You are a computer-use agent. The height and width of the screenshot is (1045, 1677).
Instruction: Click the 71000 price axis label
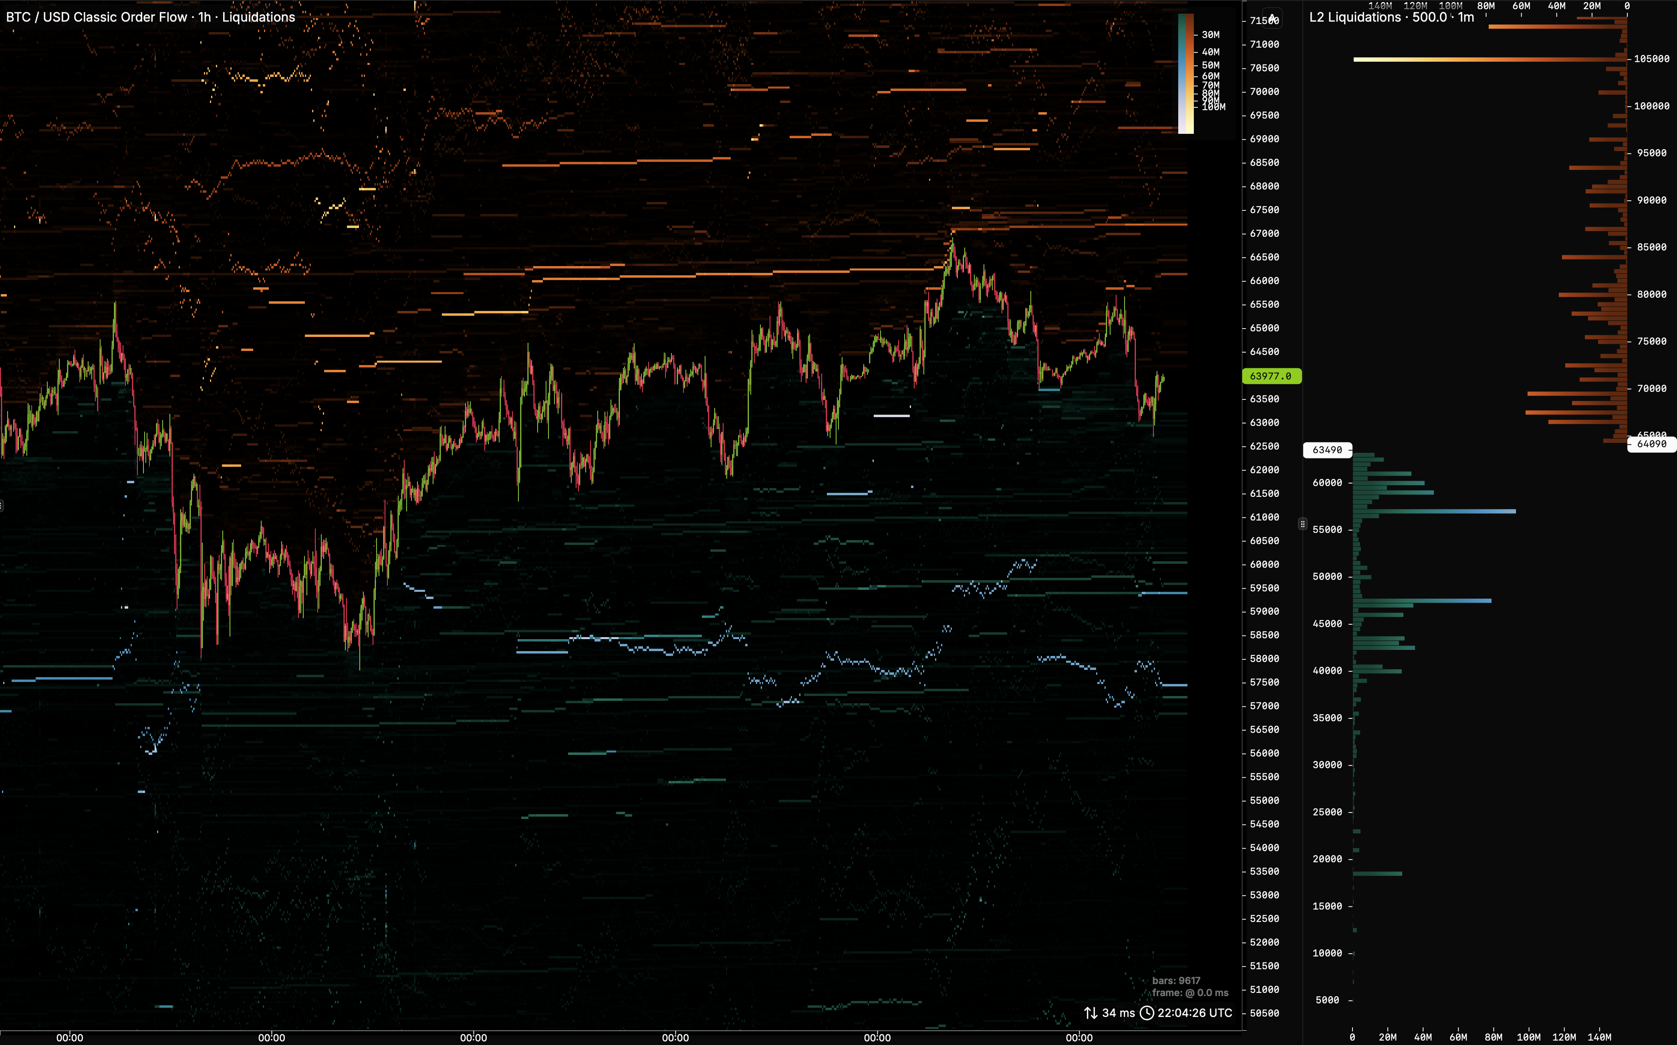tap(1264, 44)
